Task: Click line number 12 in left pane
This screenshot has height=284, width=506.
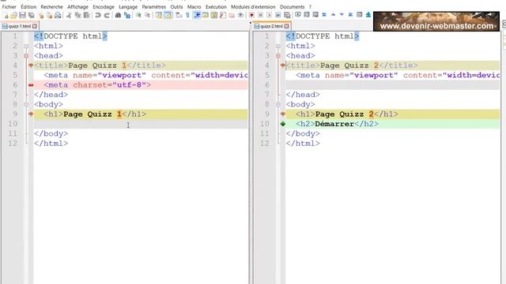Action: tap(13, 144)
